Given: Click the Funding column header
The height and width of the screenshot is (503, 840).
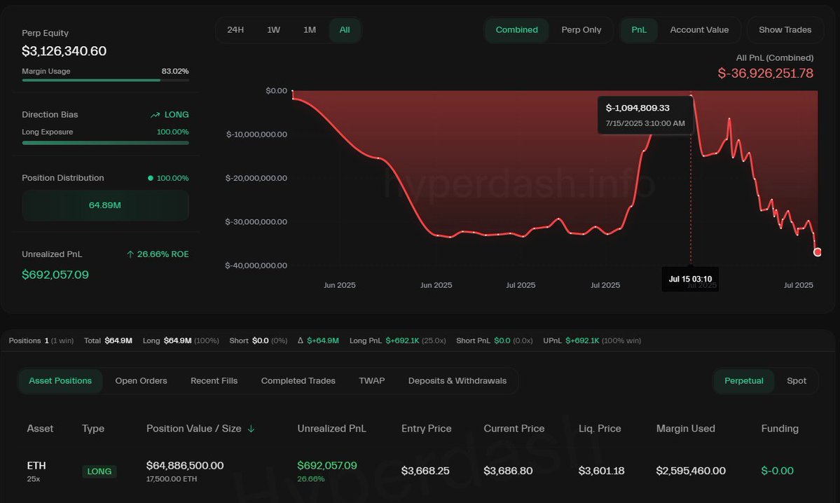Looking at the screenshot, I should [x=780, y=429].
